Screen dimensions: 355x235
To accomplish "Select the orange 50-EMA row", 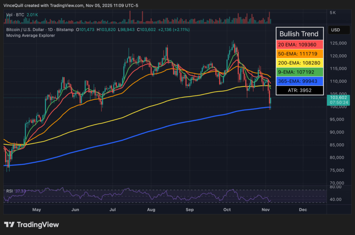I will (x=299, y=54).
